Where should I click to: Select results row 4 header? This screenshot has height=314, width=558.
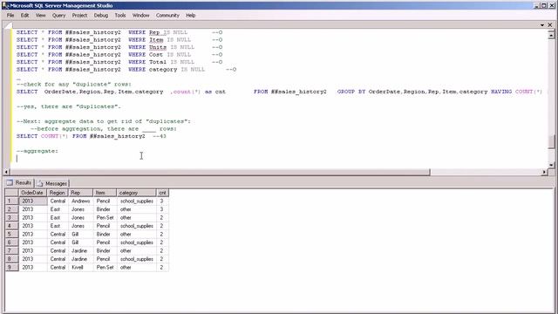coord(11,226)
